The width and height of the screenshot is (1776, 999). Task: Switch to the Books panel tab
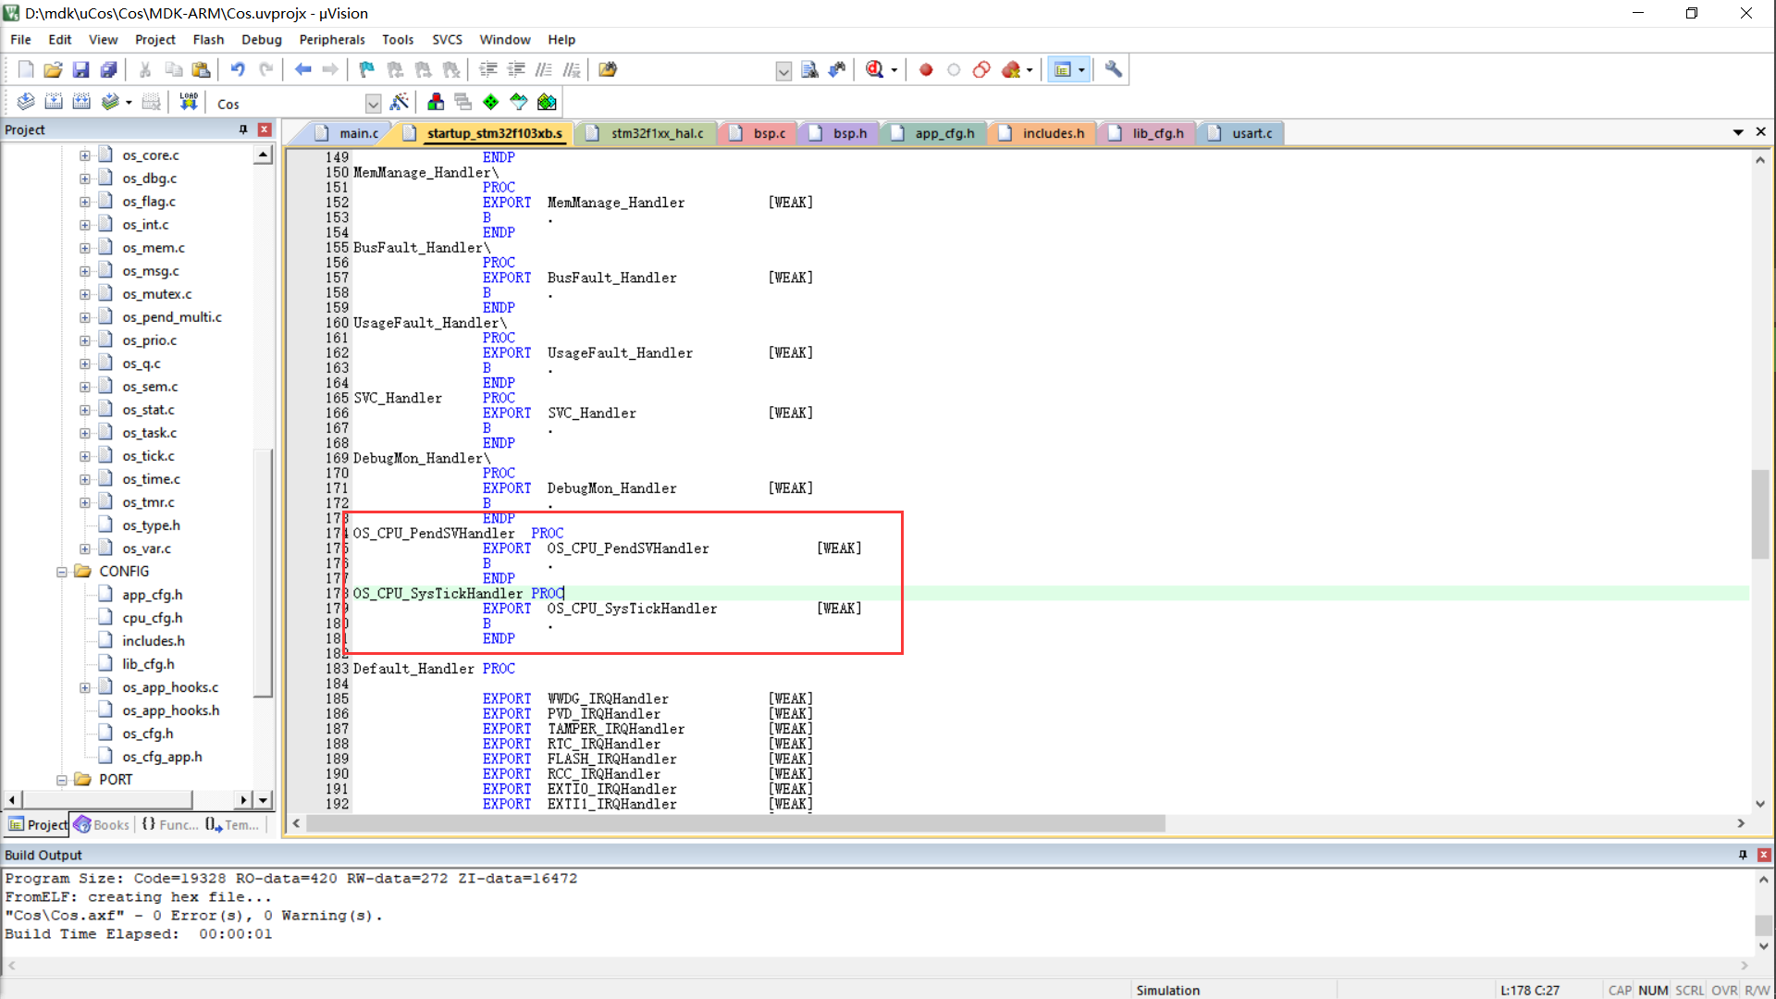pyautogui.click(x=103, y=824)
